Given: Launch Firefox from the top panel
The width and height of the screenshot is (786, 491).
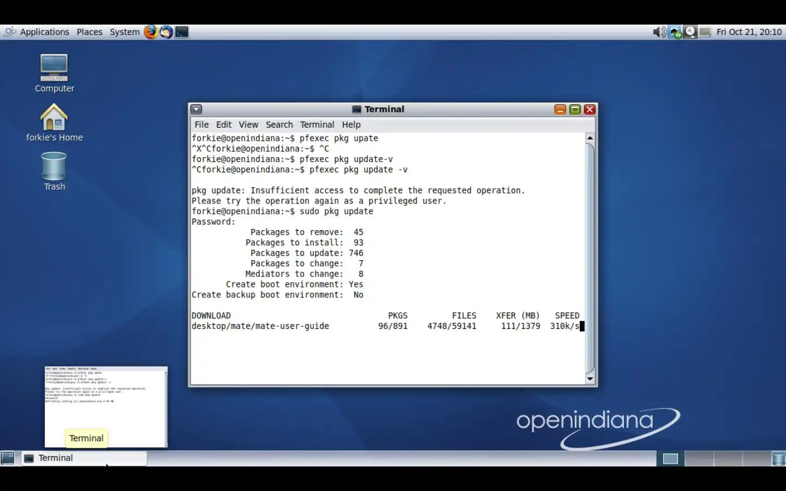Looking at the screenshot, I should coord(151,32).
